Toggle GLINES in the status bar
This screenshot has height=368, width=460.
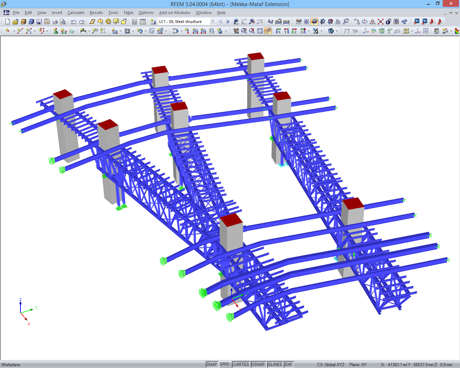point(275,364)
